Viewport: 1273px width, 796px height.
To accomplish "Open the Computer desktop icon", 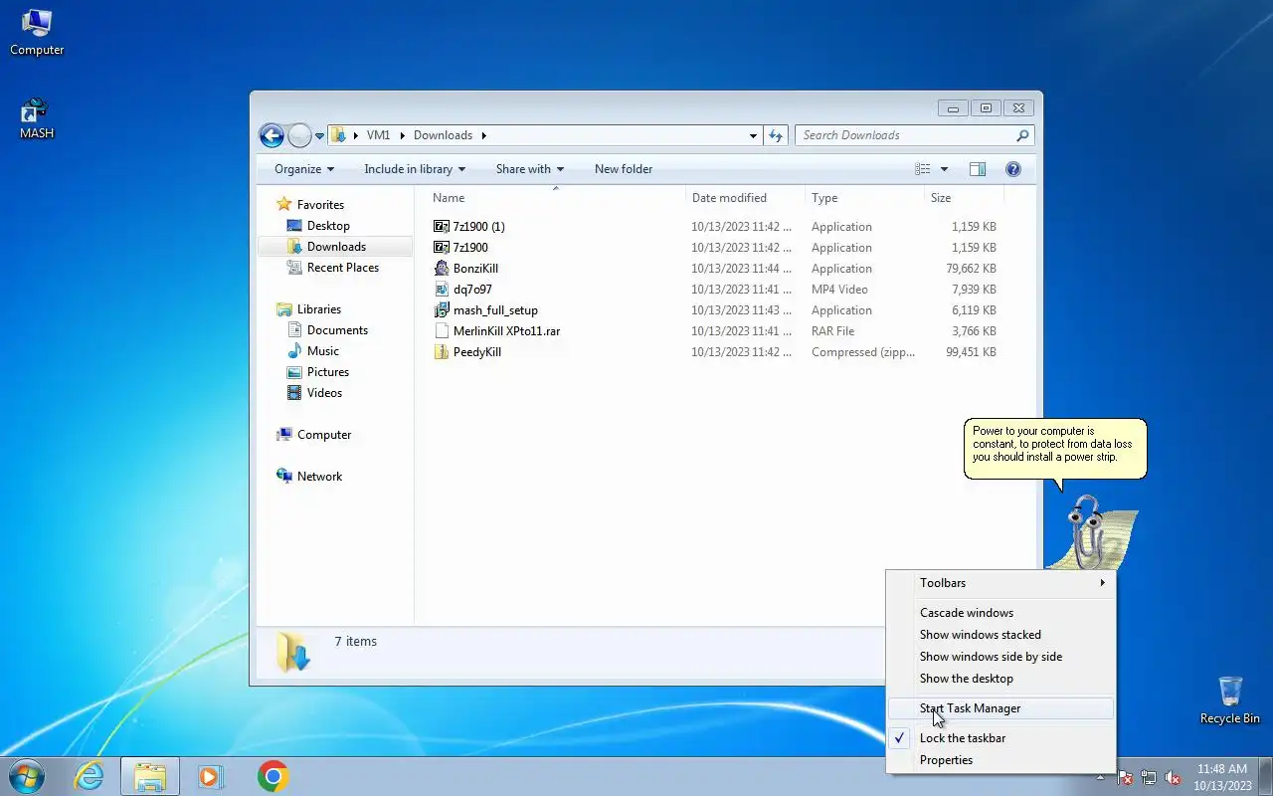I will click(37, 32).
